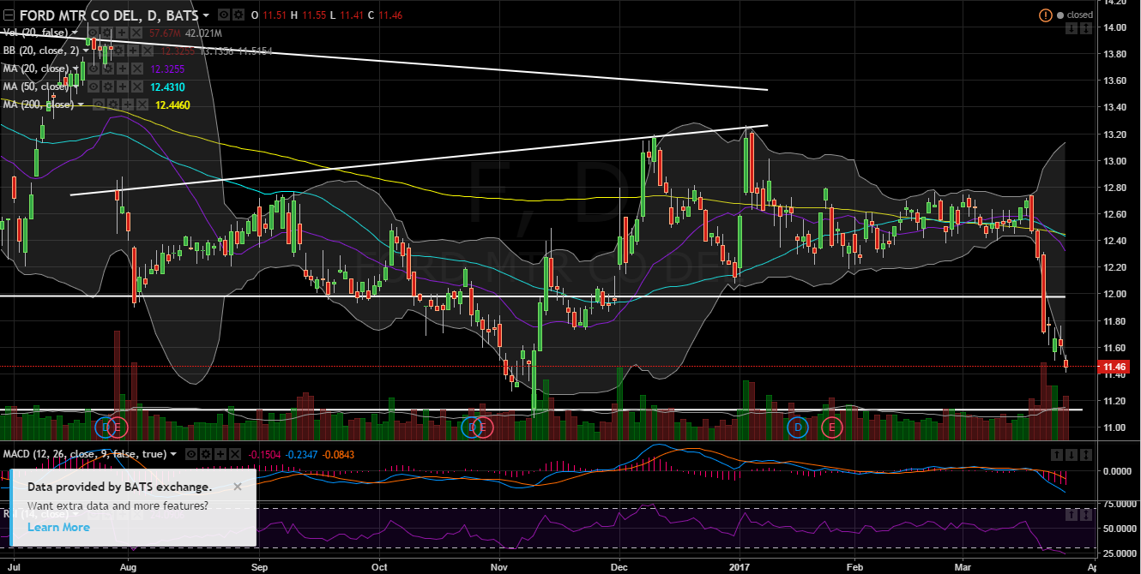Hide the main FORD price series
The height and width of the screenshot is (574, 1141).
[x=222, y=15]
